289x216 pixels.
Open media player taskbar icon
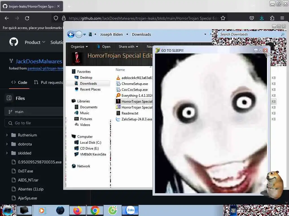(x=42, y=210)
